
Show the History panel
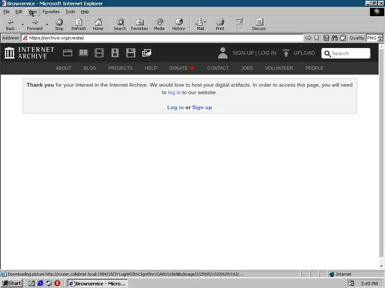pyautogui.click(x=179, y=24)
